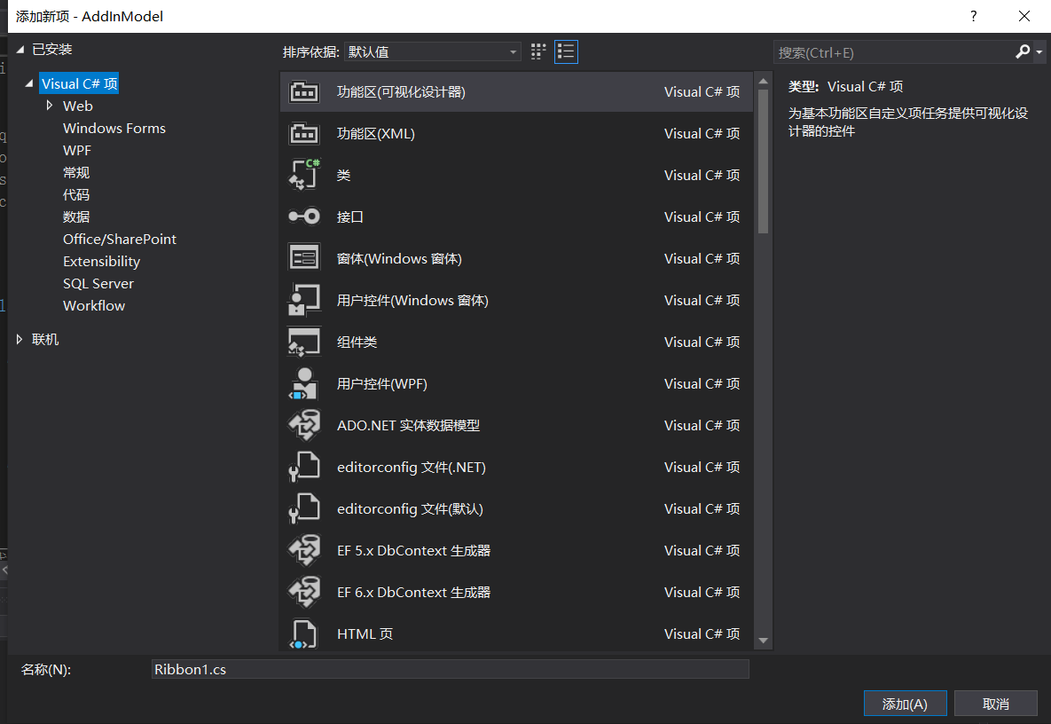The width and height of the screenshot is (1051, 724).
Task: Click the Ribbon1.cs name input field
Action: click(x=450, y=669)
